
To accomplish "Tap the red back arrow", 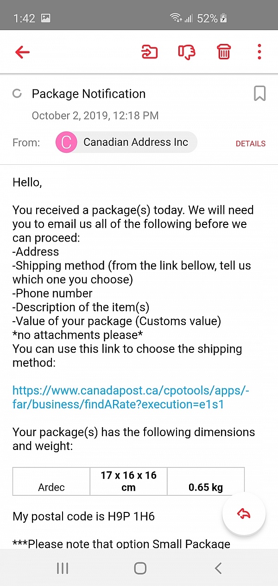I will pyautogui.click(x=22, y=52).
